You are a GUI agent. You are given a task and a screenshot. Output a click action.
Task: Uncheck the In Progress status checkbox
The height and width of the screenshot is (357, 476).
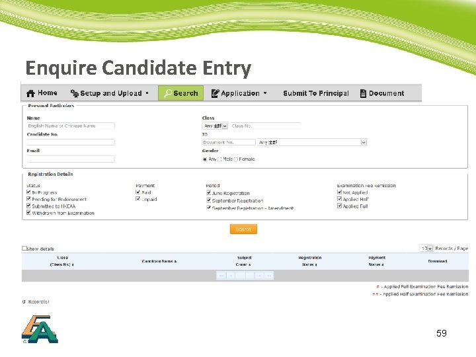click(x=28, y=192)
